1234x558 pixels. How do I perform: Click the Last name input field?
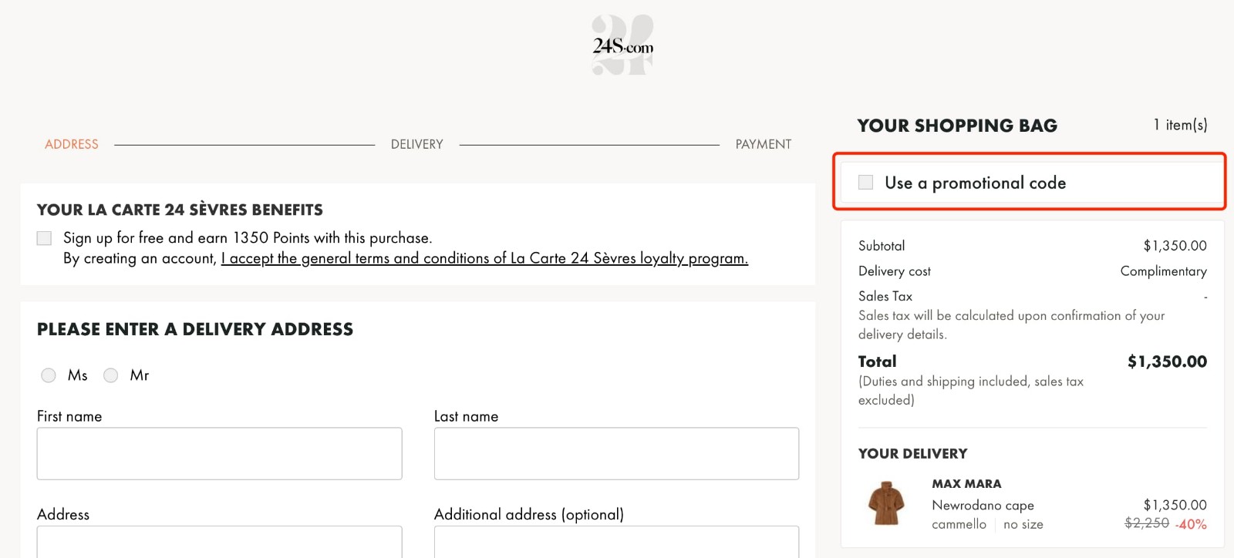[616, 454]
